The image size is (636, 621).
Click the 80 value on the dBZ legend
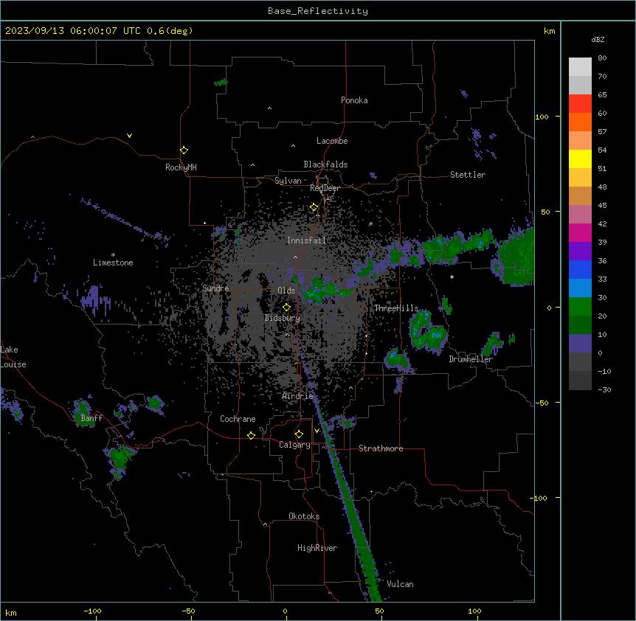pos(602,58)
